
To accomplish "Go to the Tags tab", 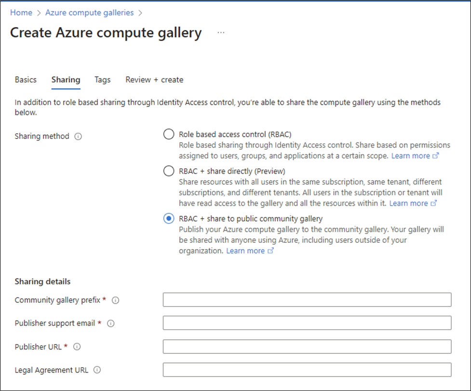I will tap(102, 80).
